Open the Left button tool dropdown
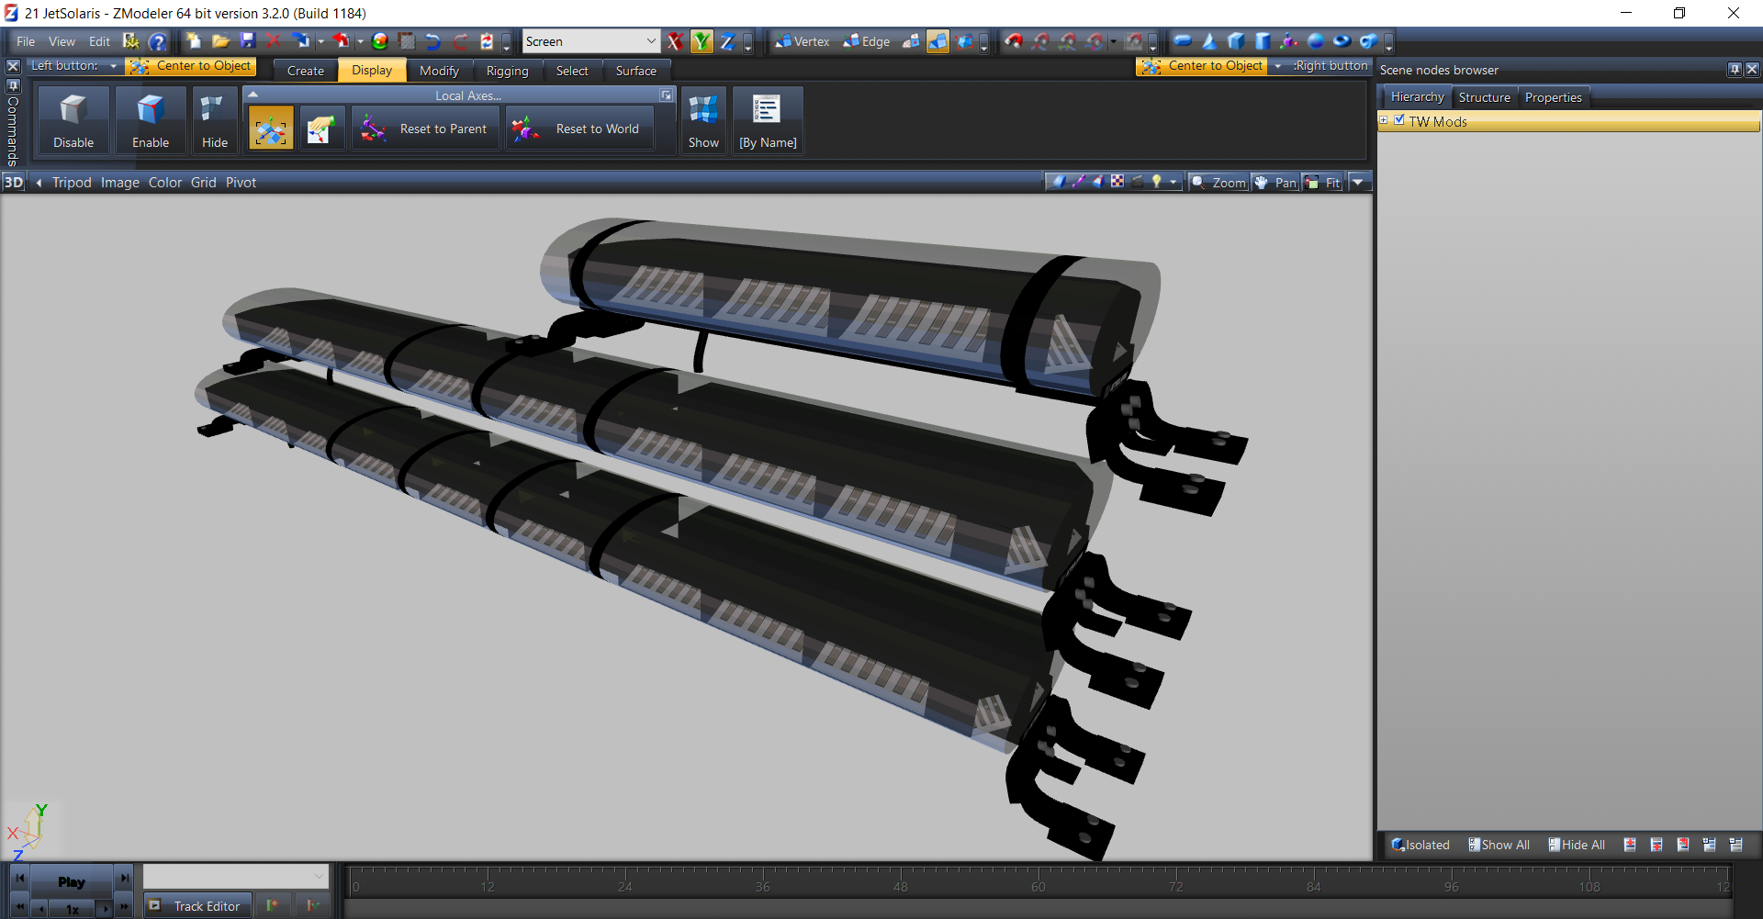Image resolution: width=1763 pixels, height=919 pixels. tap(114, 66)
